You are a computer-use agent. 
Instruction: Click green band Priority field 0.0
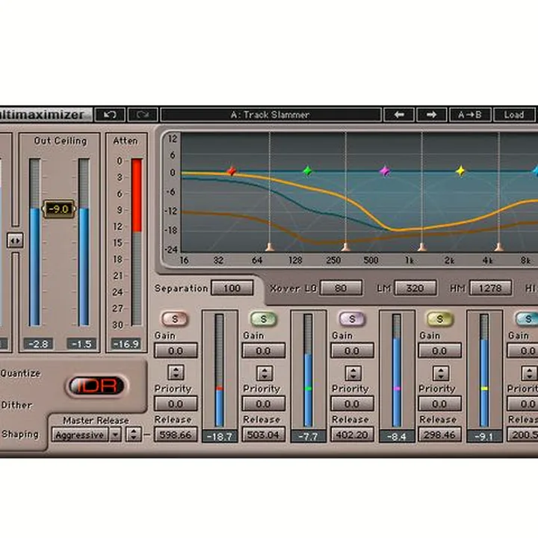point(264,403)
